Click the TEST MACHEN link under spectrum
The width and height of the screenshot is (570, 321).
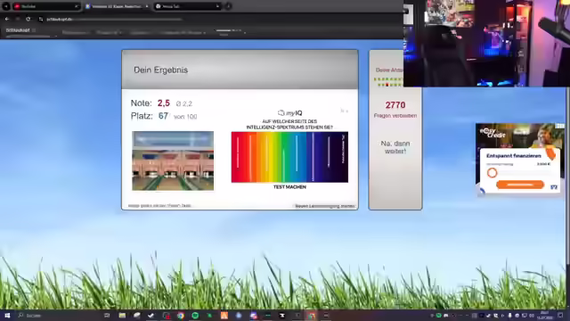[x=289, y=187]
